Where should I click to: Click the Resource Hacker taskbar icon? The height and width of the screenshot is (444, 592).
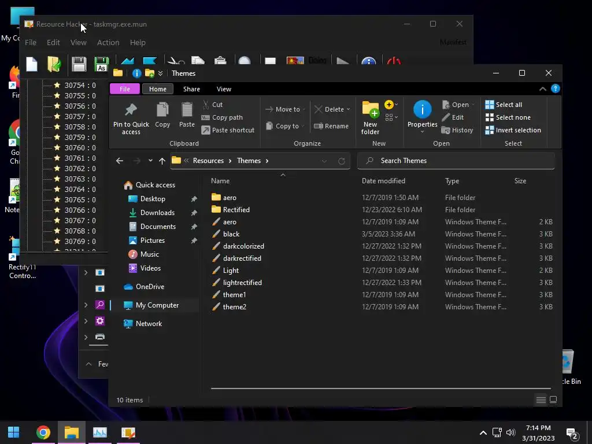(x=128, y=432)
